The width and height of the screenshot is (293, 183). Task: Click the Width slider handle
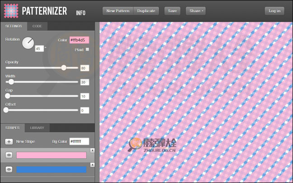tap(11, 82)
